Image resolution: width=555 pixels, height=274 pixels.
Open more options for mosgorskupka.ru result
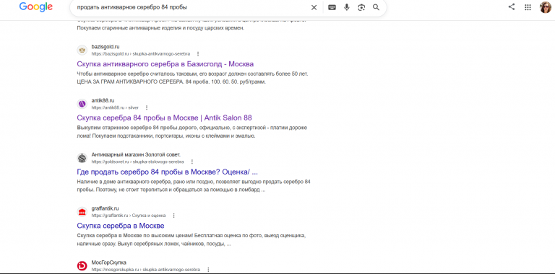pos(208,270)
